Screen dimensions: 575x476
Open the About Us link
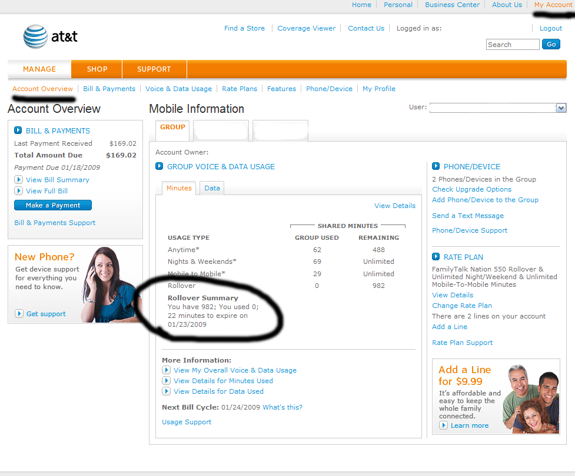[x=507, y=5]
